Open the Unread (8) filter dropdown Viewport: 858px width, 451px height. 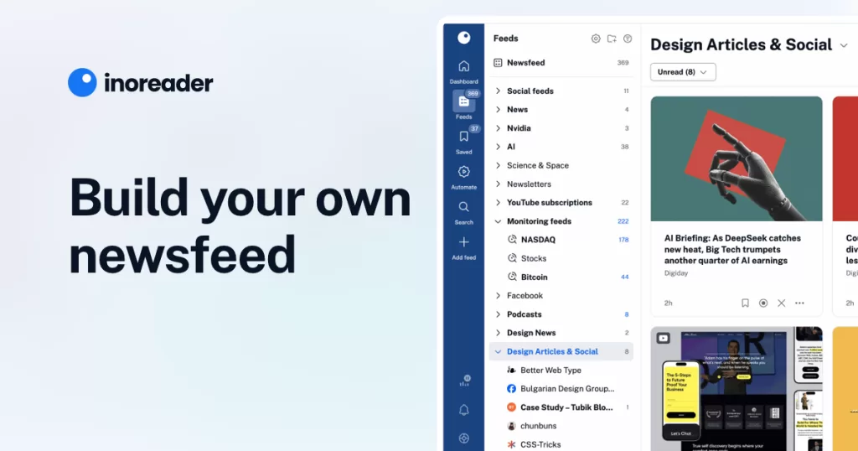pyautogui.click(x=683, y=72)
